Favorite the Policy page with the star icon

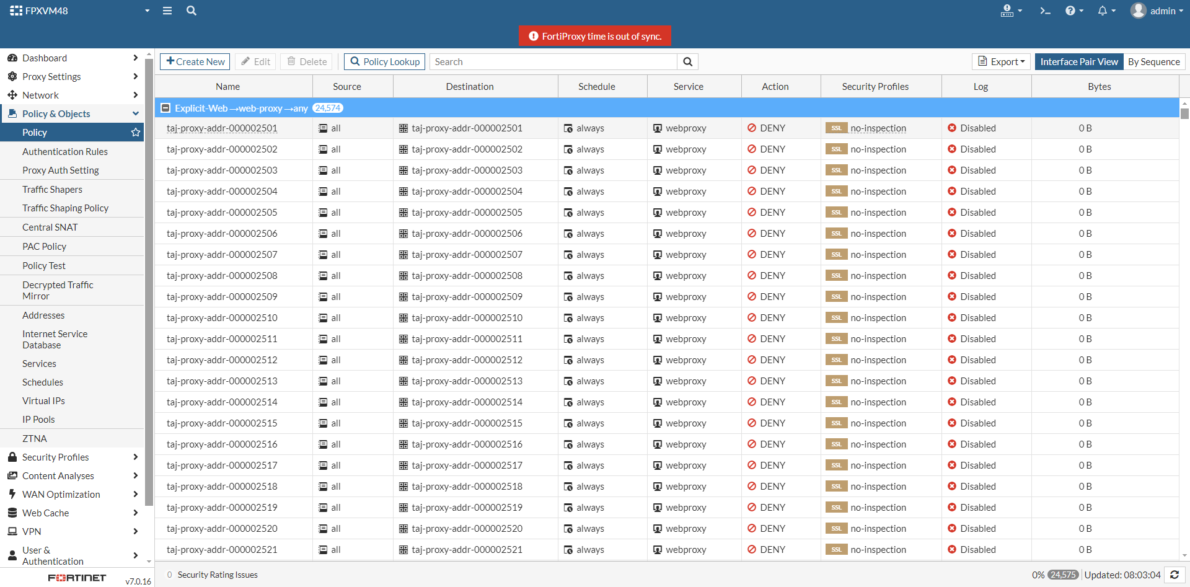pyautogui.click(x=136, y=132)
